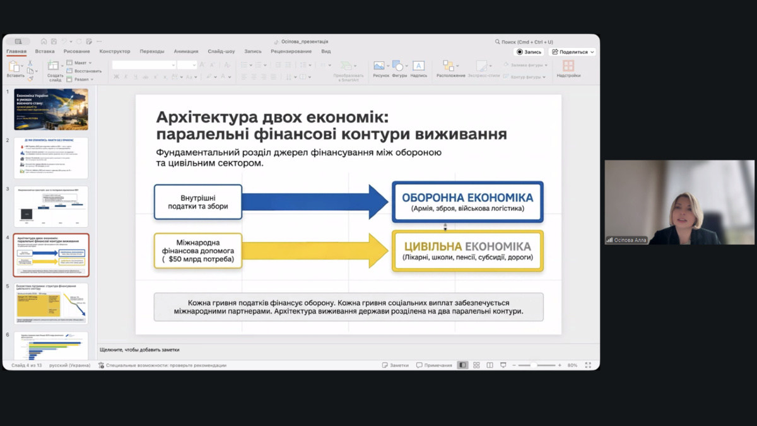Open the Вставка ribbon tab

45,52
